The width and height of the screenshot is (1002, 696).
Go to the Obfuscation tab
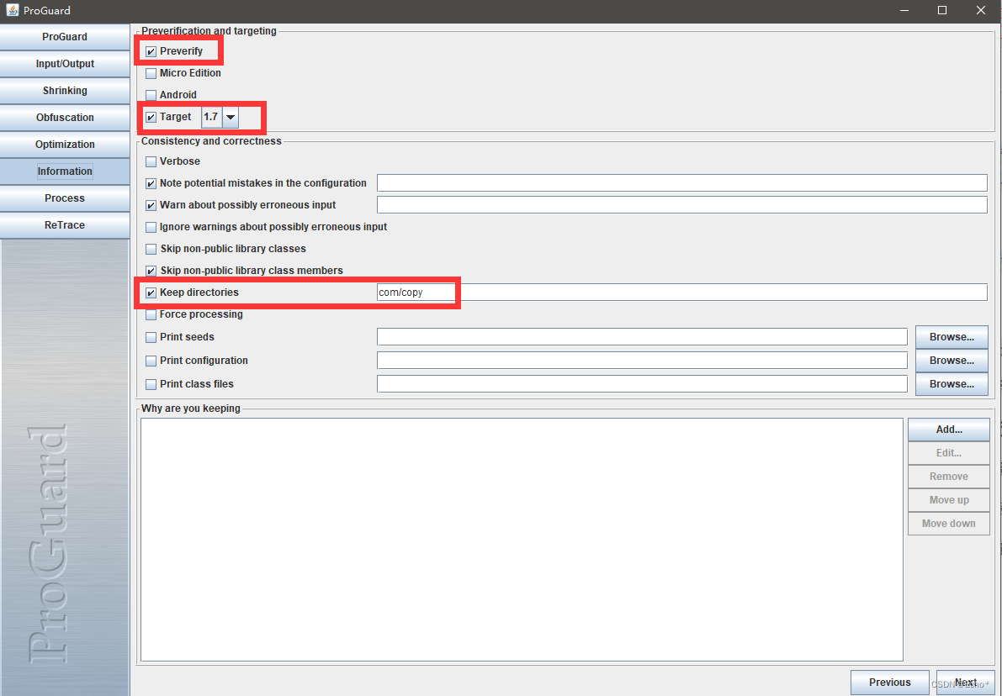tap(65, 118)
